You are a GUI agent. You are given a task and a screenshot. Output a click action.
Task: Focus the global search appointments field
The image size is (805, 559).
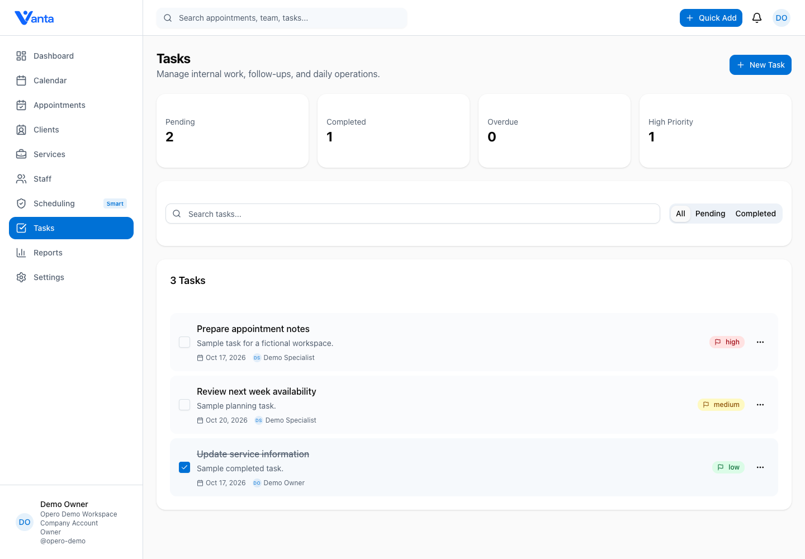pyautogui.click(x=282, y=18)
